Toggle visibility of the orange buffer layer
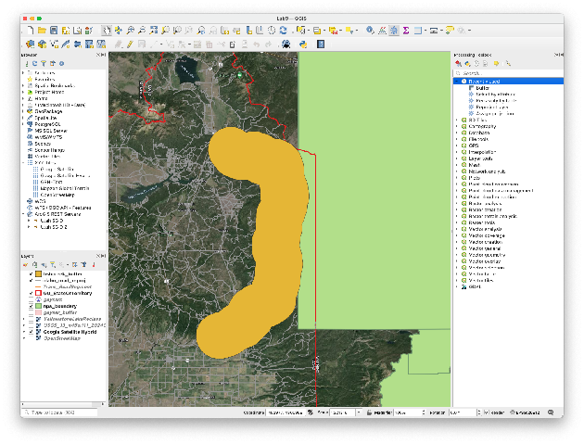The image size is (584, 444). 31,274
